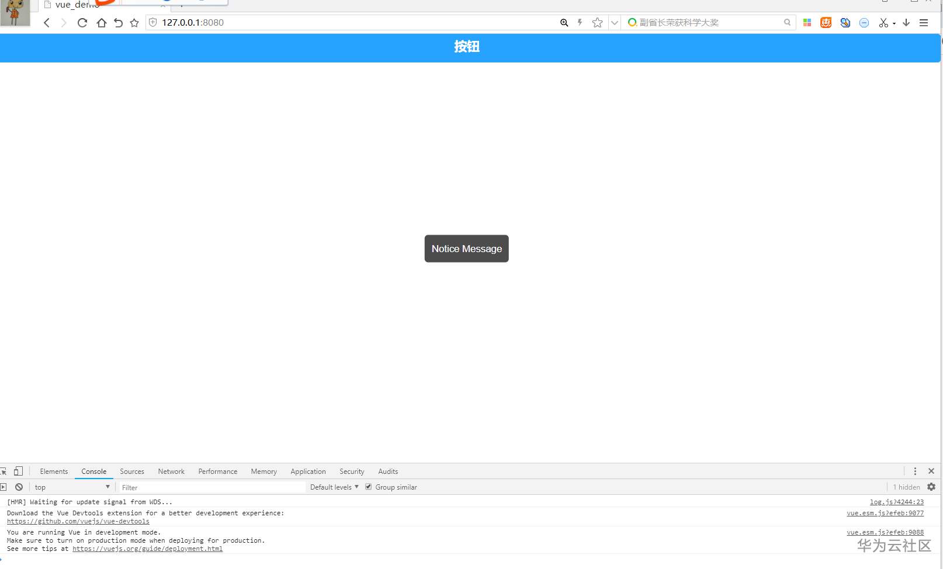Clear the console output

(x=19, y=487)
